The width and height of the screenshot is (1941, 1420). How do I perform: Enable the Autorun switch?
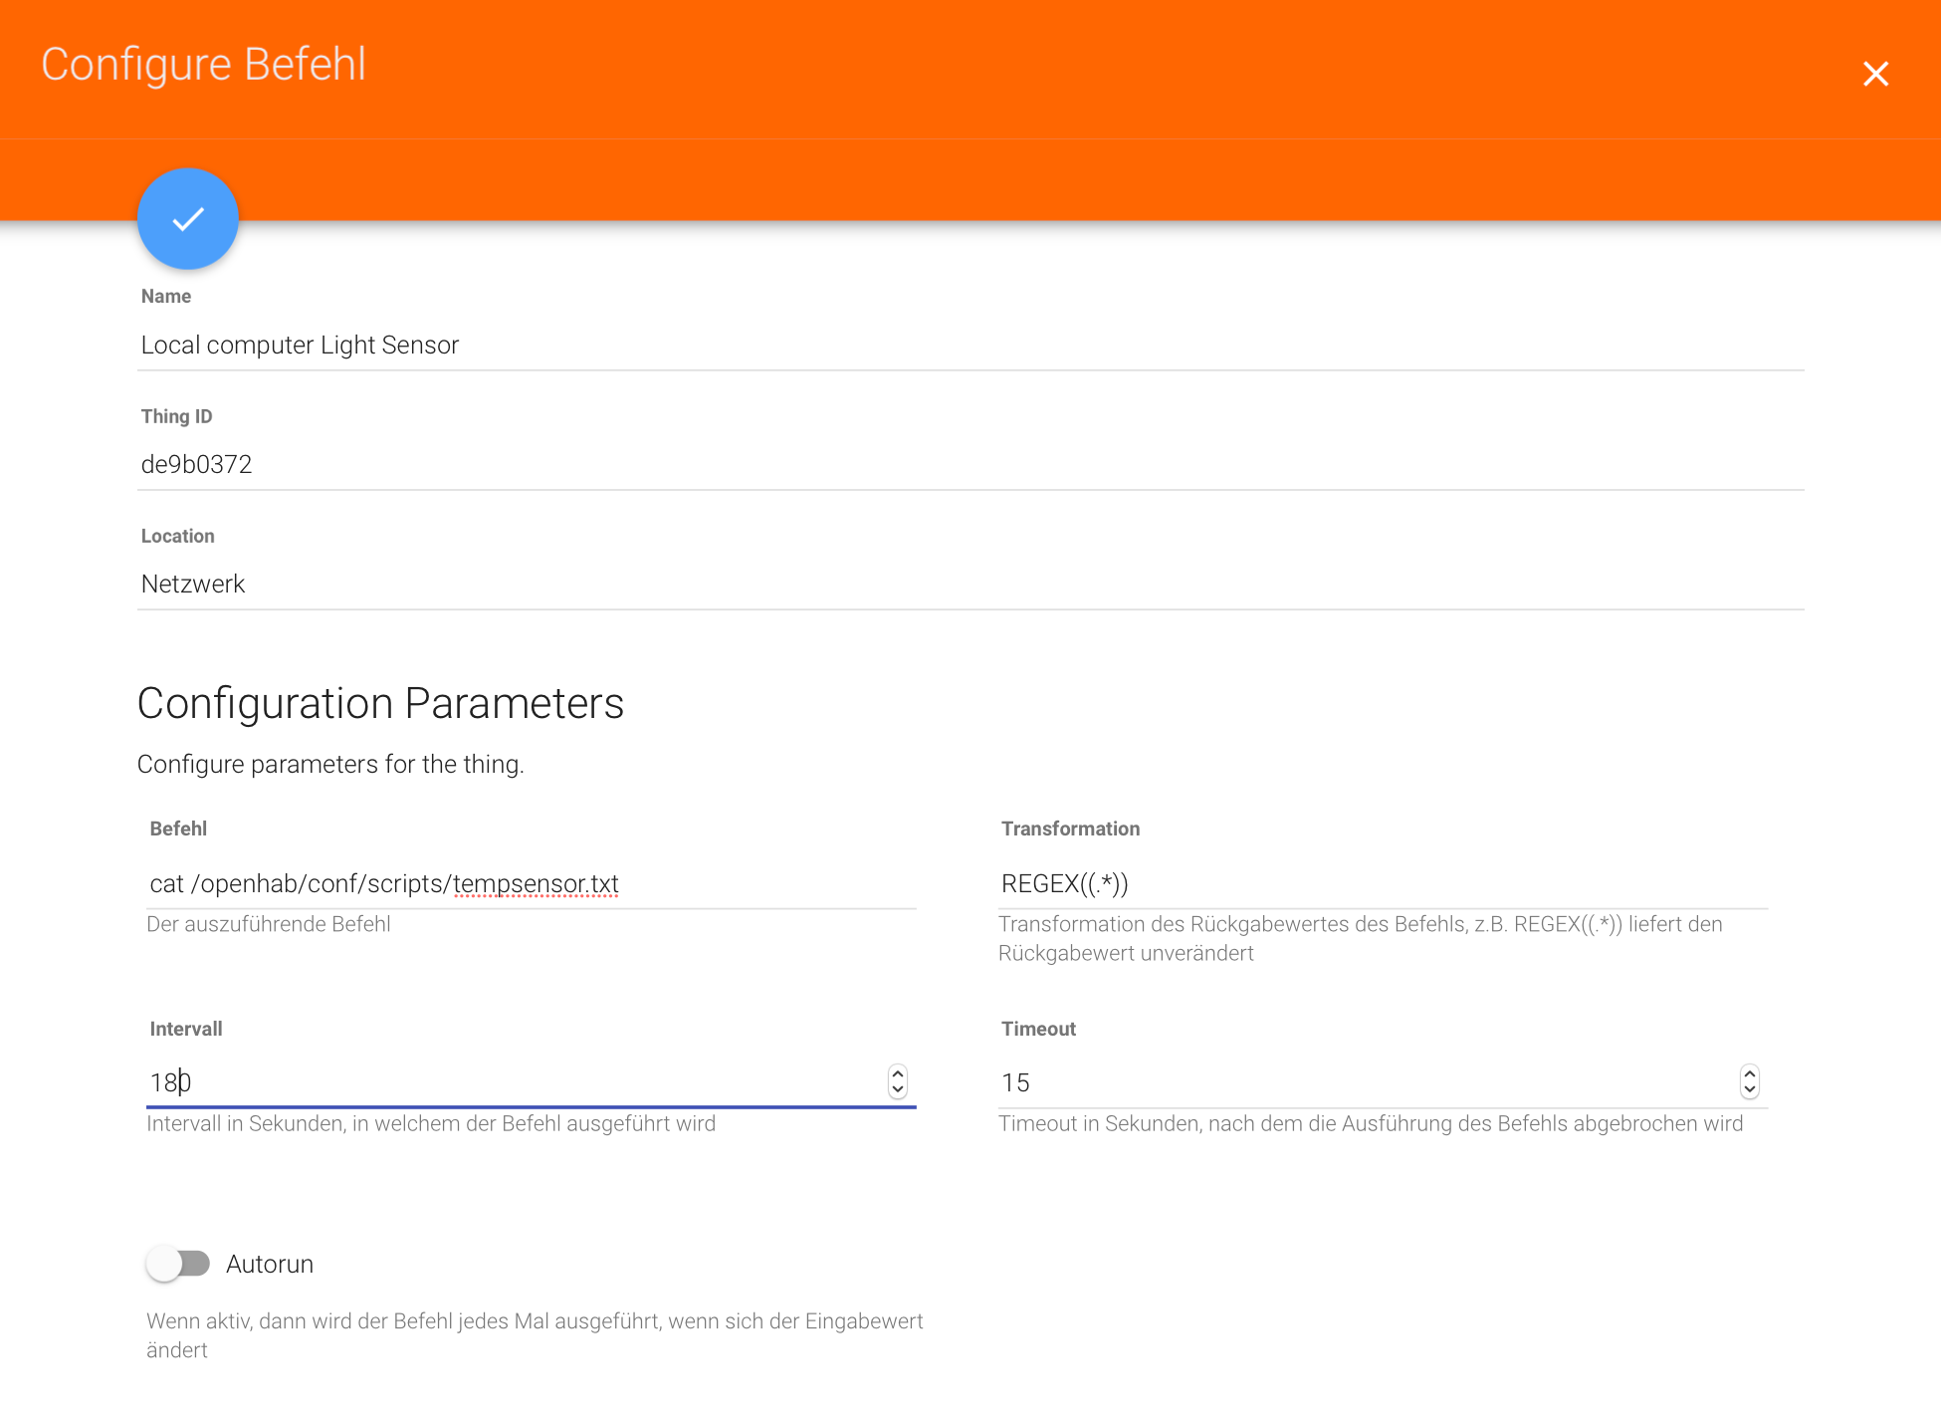178,1264
